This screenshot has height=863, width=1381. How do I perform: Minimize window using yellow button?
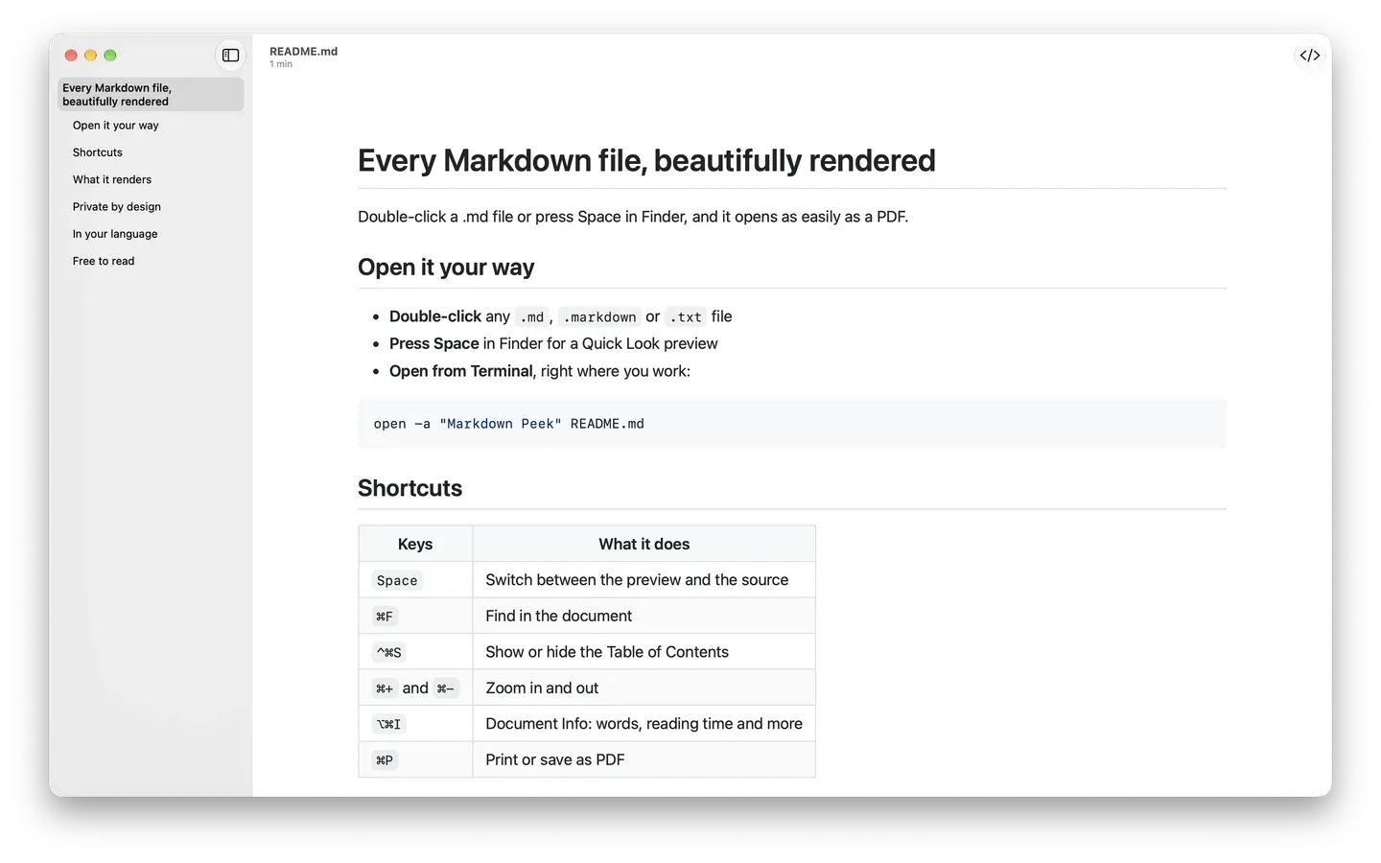click(x=90, y=56)
